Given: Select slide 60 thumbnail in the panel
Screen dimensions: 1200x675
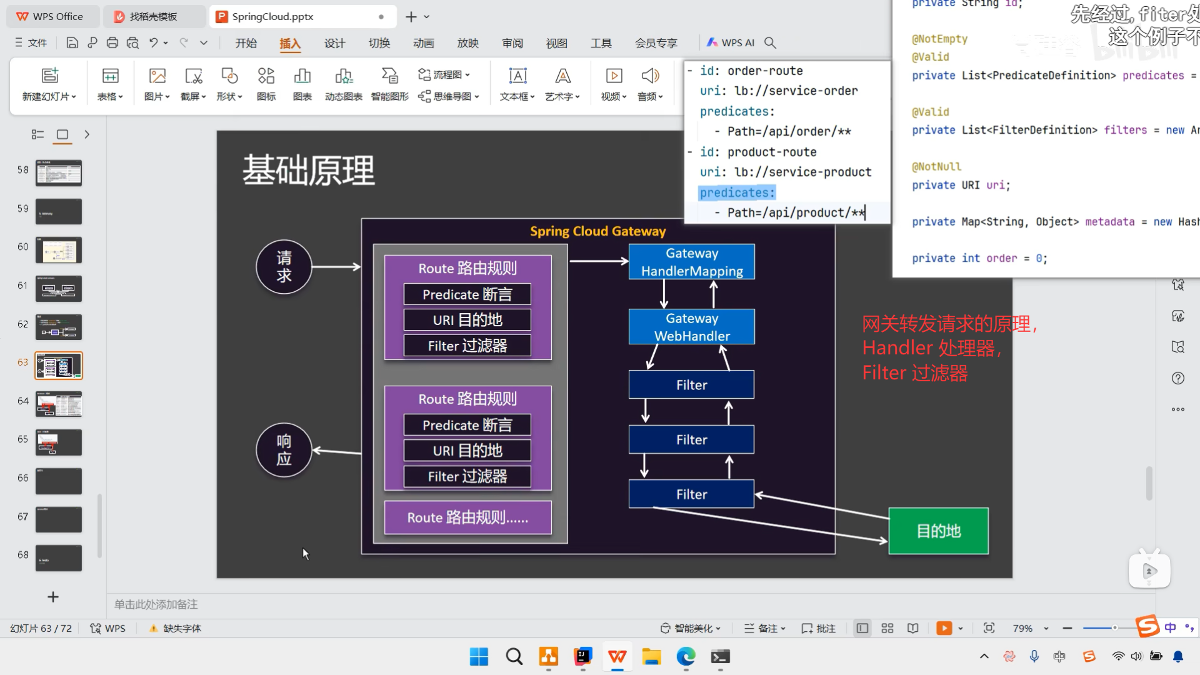Looking at the screenshot, I should (x=58, y=250).
